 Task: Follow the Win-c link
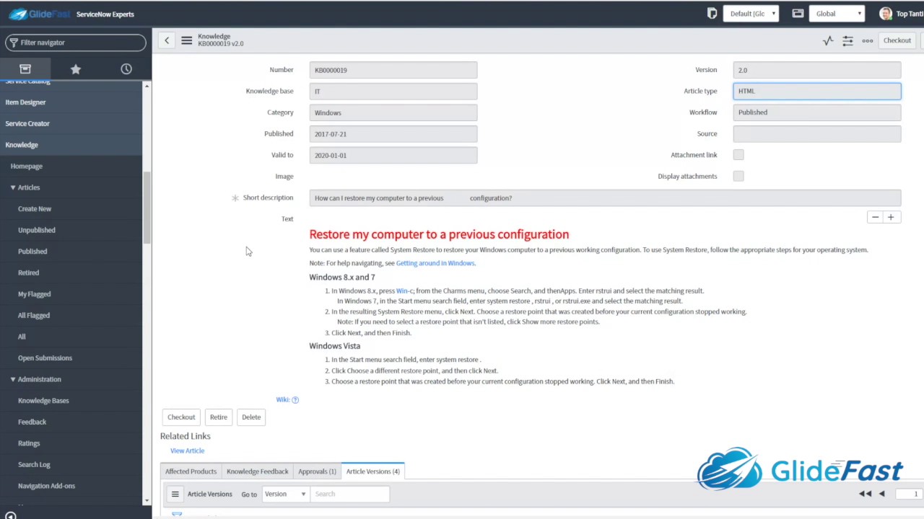pyautogui.click(x=404, y=291)
